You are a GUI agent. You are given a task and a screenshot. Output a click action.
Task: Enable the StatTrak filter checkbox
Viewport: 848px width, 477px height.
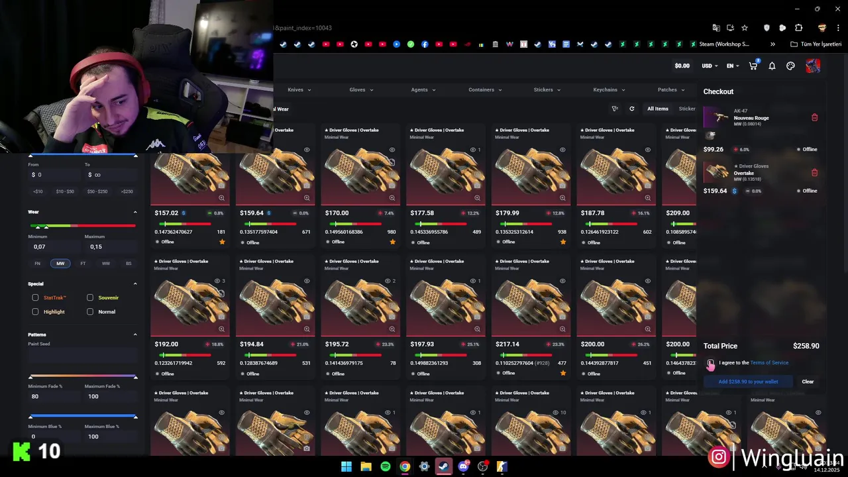(36, 297)
